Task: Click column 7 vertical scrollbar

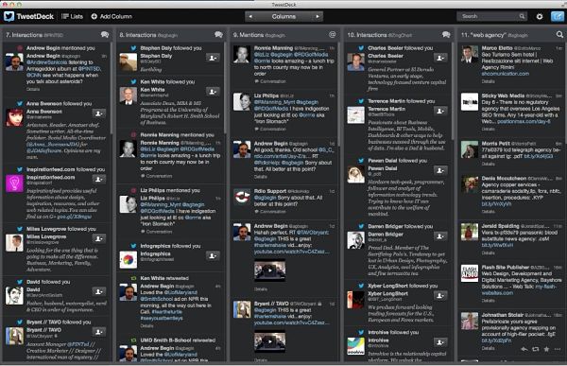Action: click(x=111, y=89)
